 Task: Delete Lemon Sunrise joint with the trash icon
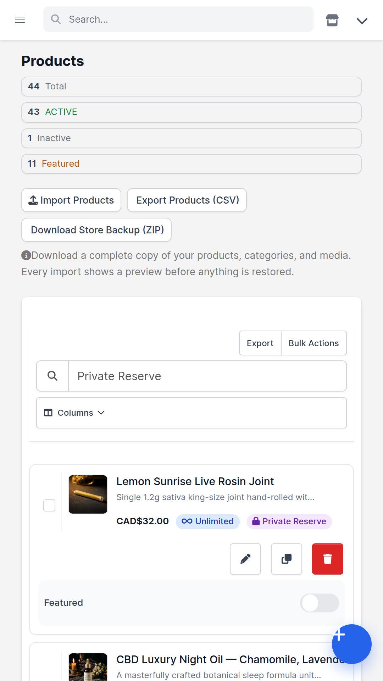[x=328, y=559]
